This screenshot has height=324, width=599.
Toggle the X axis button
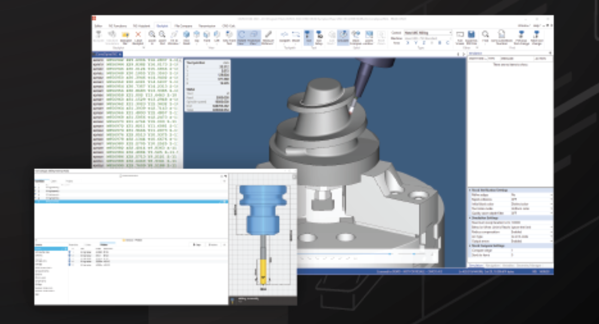(408, 43)
